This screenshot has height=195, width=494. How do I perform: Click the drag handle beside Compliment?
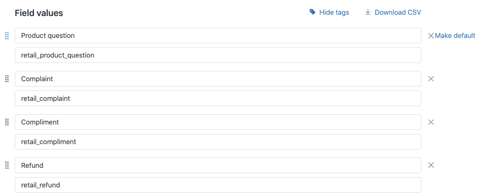(x=7, y=122)
